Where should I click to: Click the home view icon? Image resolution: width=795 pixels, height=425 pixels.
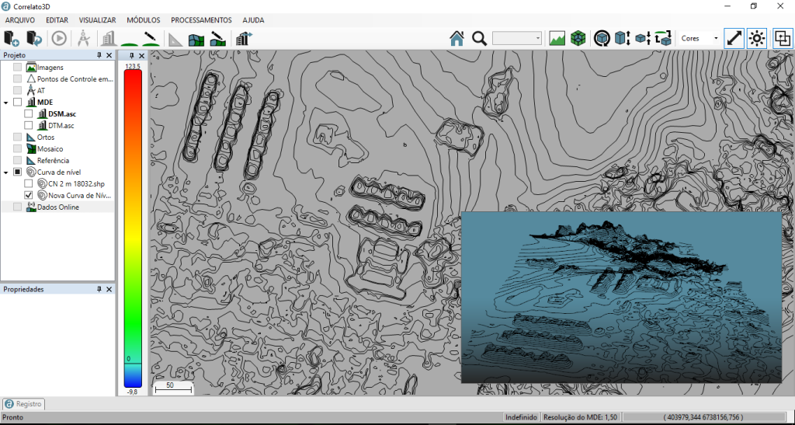pos(457,38)
